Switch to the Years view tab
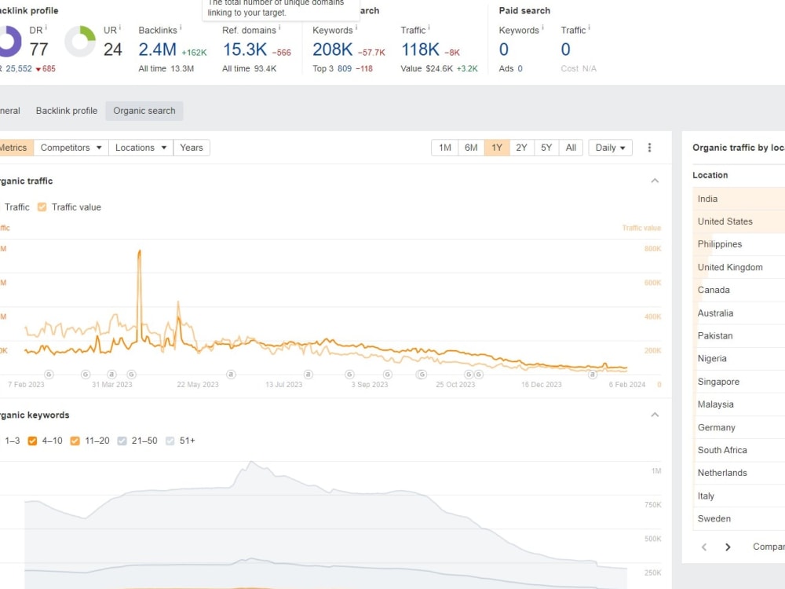The height and width of the screenshot is (589, 785). (x=192, y=148)
